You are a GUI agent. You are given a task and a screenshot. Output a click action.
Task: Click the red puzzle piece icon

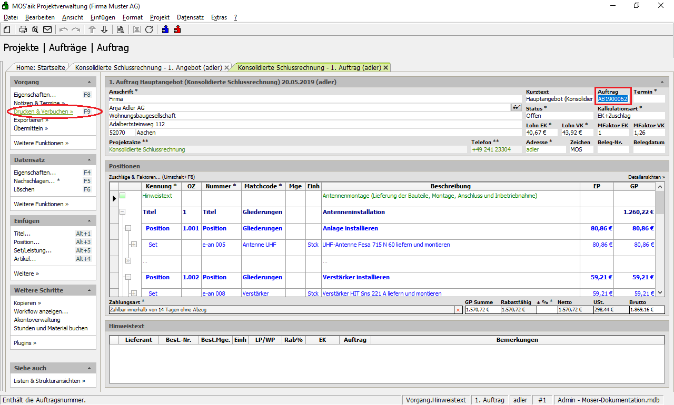(x=177, y=29)
